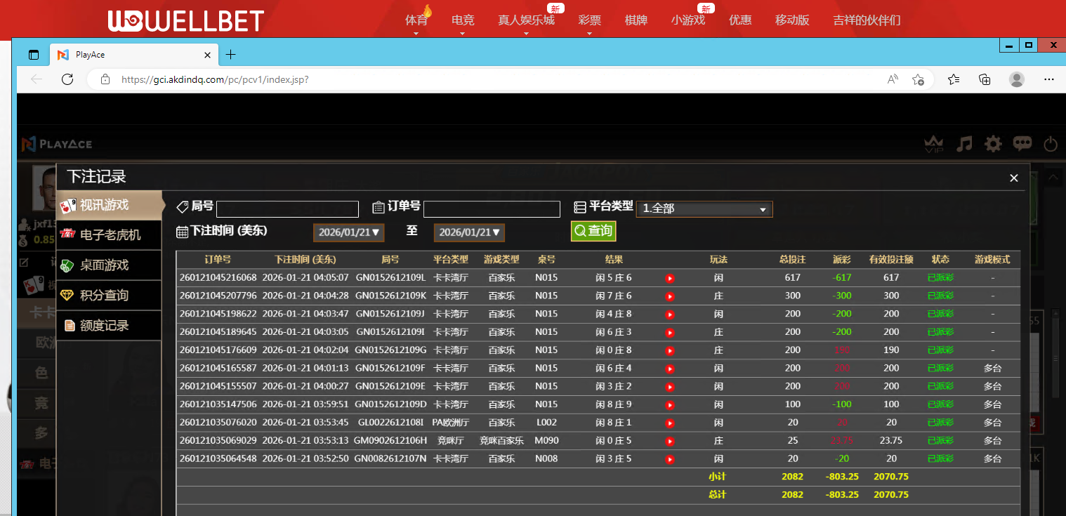Viewport: 1066px width, 516px height.
Task: Click the 局号 input field
Action: [287, 209]
